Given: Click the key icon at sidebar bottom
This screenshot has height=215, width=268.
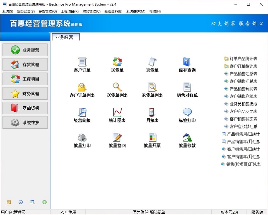Looking at the screenshot, I should (9, 202).
